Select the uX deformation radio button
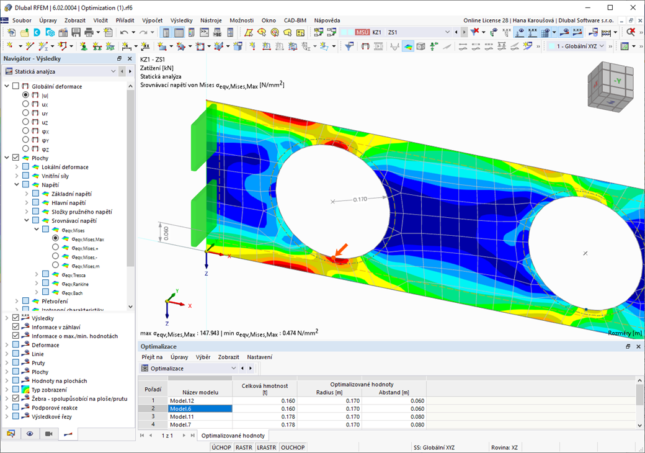 [25, 104]
